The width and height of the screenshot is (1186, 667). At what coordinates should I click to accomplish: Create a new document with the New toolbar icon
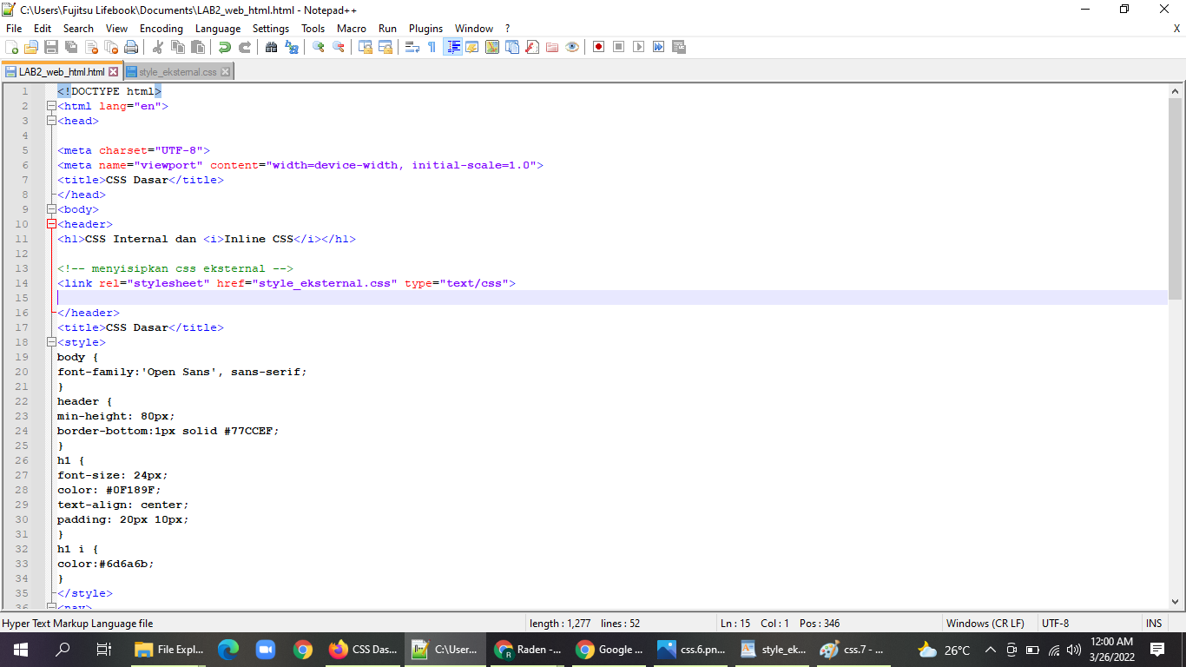click(x=12, y=47)
